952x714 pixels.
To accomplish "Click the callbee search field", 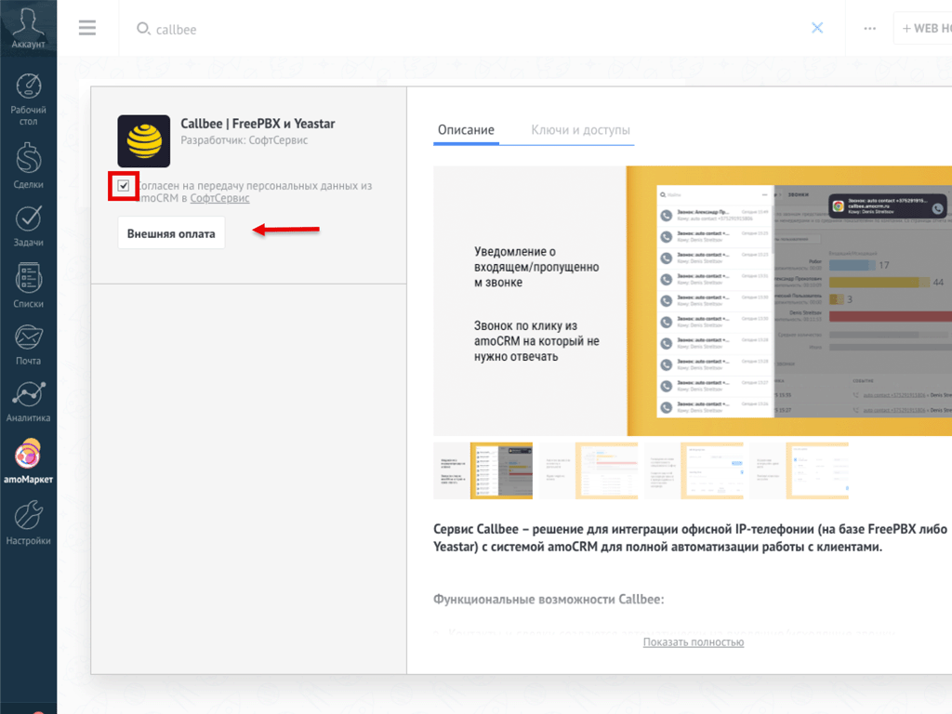I will (465, 29).
